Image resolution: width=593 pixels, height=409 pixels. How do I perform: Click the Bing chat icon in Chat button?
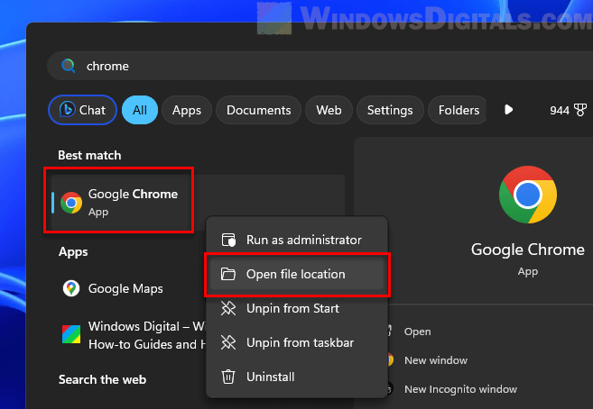(68, 109)
